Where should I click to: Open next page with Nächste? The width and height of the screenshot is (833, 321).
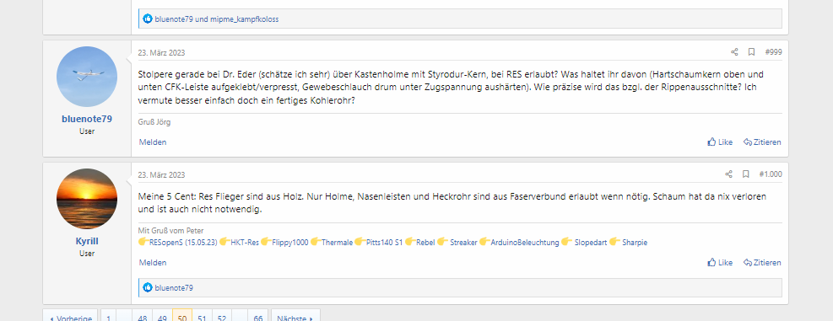[x=296, y=318]
